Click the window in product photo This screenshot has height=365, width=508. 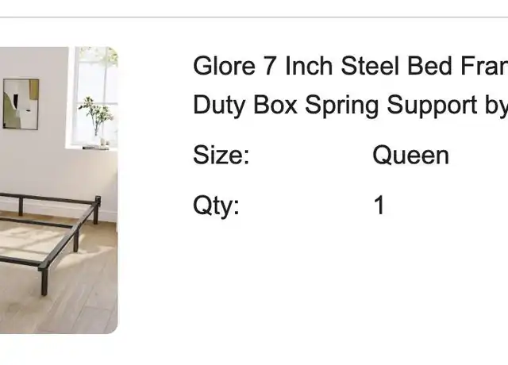tap(94, 97)
